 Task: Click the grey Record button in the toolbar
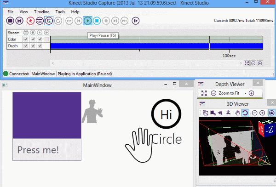[x=106, y=21]
